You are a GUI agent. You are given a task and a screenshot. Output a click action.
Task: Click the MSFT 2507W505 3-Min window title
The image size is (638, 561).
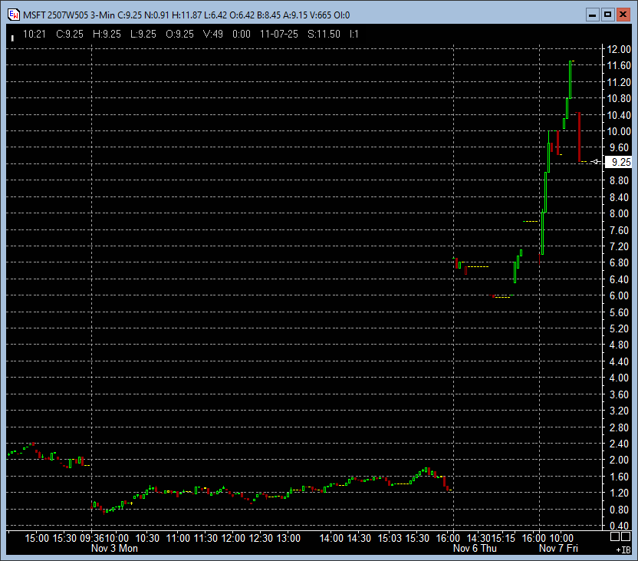(x=63, y=15)
